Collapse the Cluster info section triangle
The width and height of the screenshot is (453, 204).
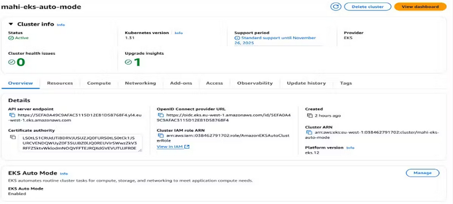click(x=11, y=24)
